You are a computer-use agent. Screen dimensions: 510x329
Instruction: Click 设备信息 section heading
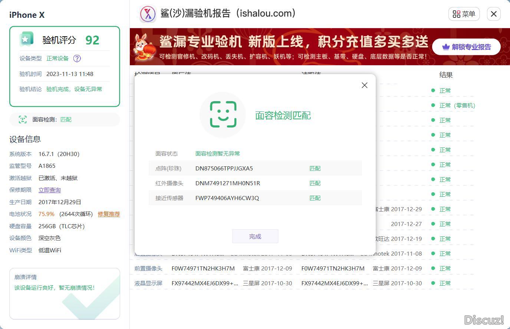pyautogui.click(x=25, y=139)
